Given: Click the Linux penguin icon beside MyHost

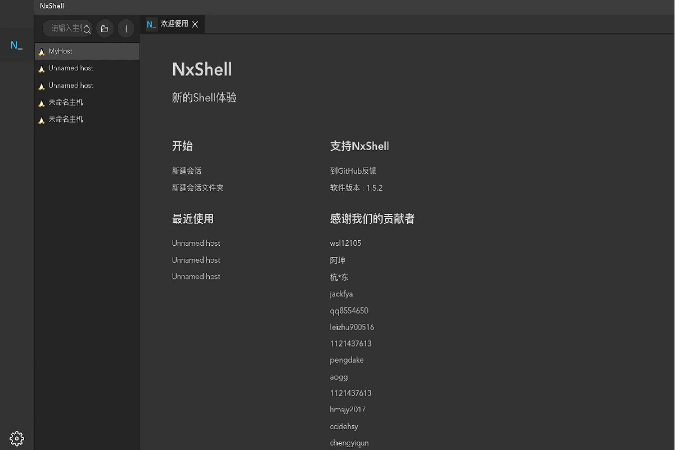Looking at the screenshot, I should tap(42, 52).
